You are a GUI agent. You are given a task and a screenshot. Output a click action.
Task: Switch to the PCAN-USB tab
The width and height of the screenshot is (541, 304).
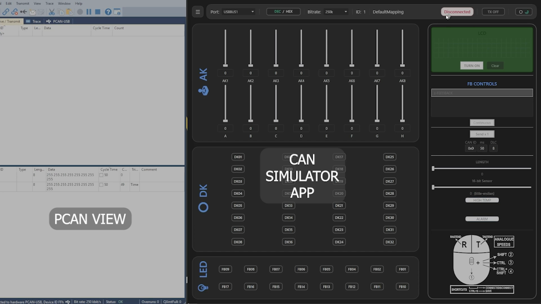(x=58, y=21)
